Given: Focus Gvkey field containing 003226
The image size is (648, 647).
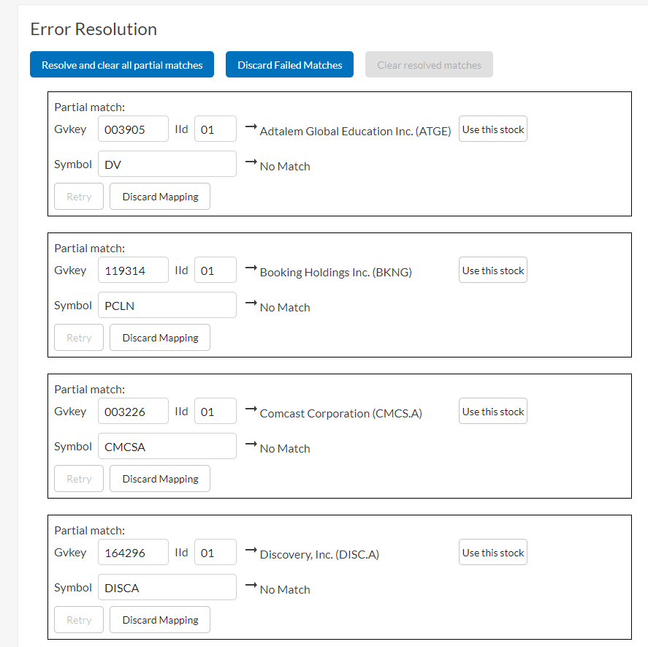Looking at the screenshot, I should (133, 411).
